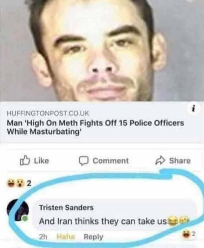
Task: Click the Share button label
Action: pyautogui.click(x=180, y=161)
